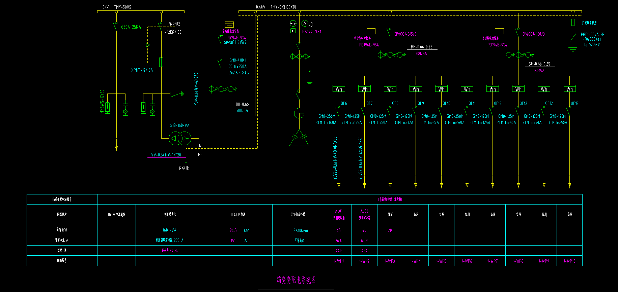This screenshot has height=292, width=618.
Task: Select the GM8-400H breaker switch symbol
Action: pyautogui.click(x=220, y=62)
